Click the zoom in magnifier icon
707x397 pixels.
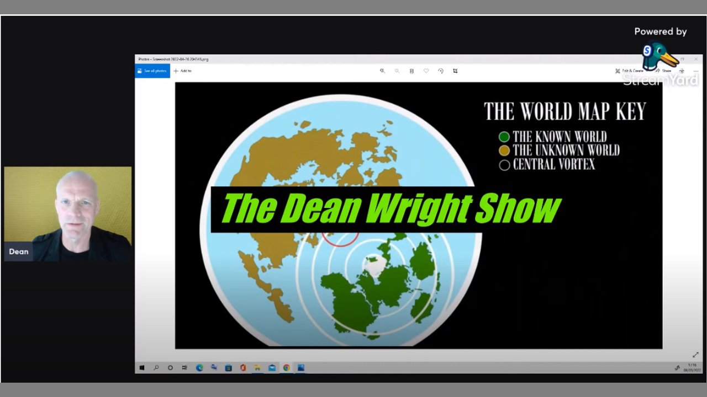382,71
